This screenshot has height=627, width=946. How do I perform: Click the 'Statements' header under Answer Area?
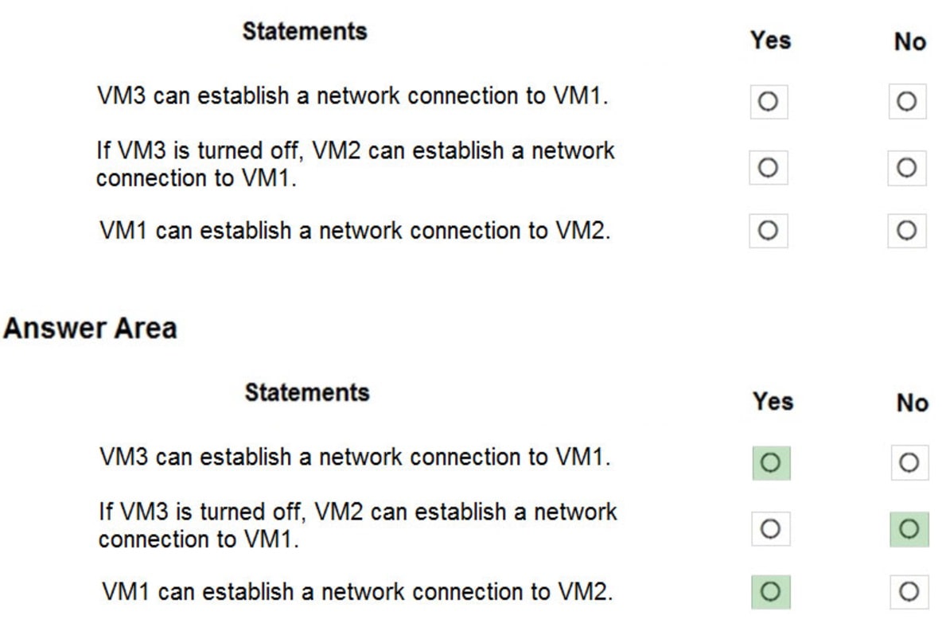[307, 392]
